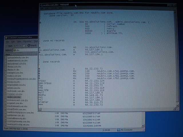Image resolution: width=183 pixels, height=137 pixels.
Task: Open the File menu in Notepad
Action: [x=42, y=8]
